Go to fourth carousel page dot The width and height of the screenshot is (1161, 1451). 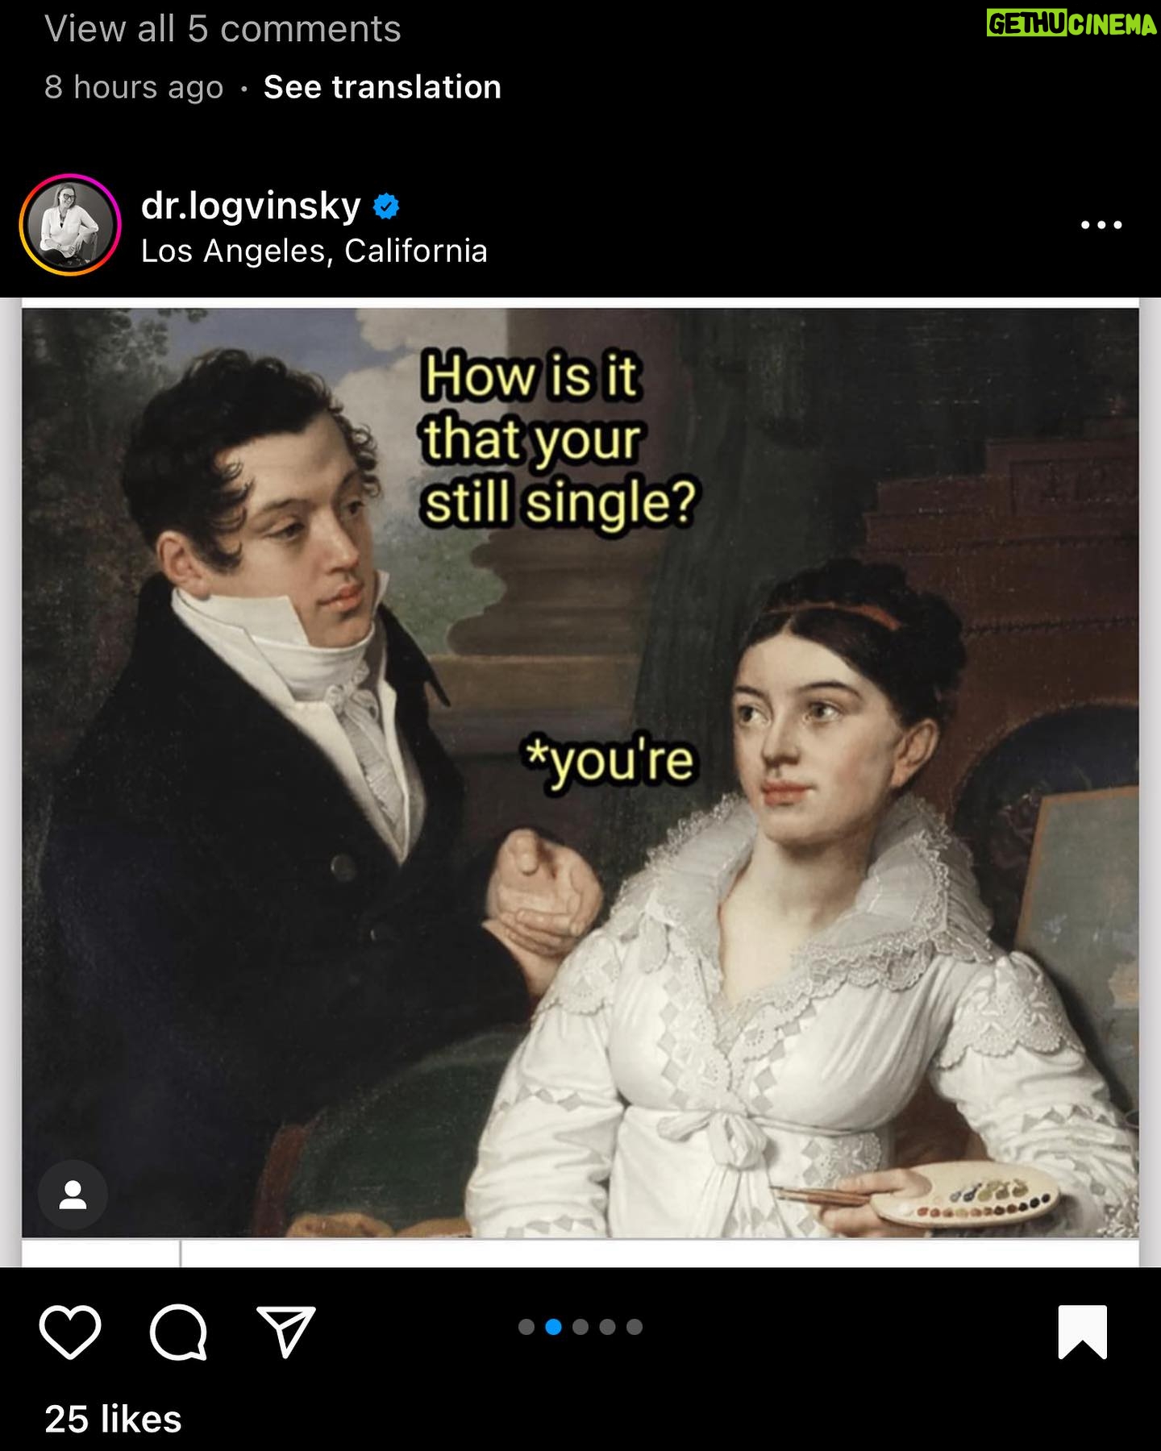[607, 1327]
